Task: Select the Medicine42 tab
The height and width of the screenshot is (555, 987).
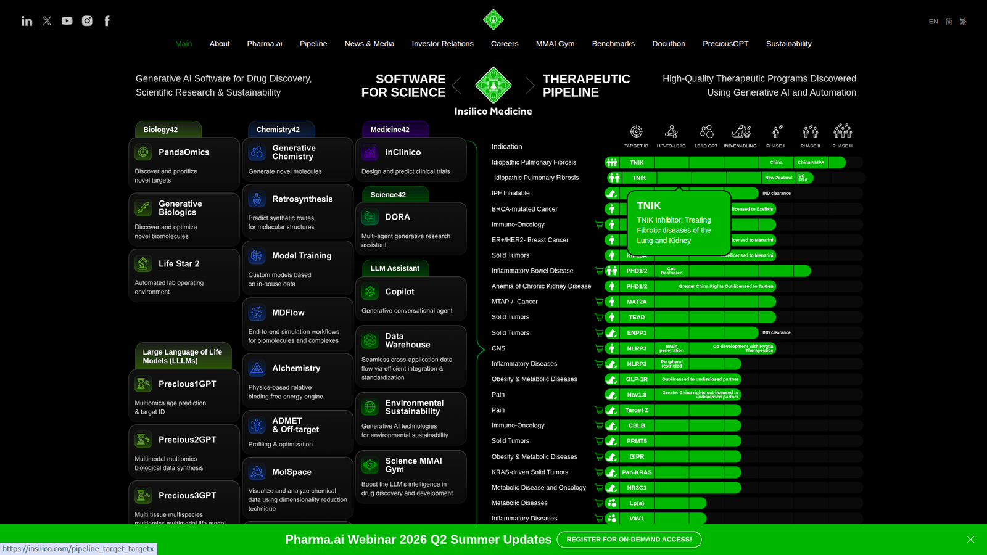Action: pyautogui.click(x=395, y=129)
